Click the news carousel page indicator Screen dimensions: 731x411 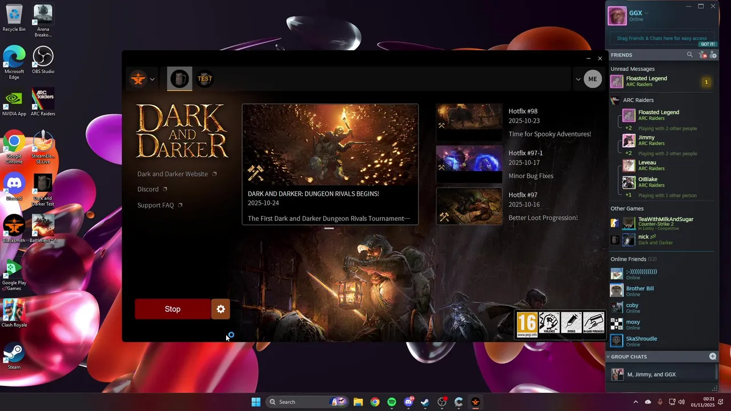[329, 228]
